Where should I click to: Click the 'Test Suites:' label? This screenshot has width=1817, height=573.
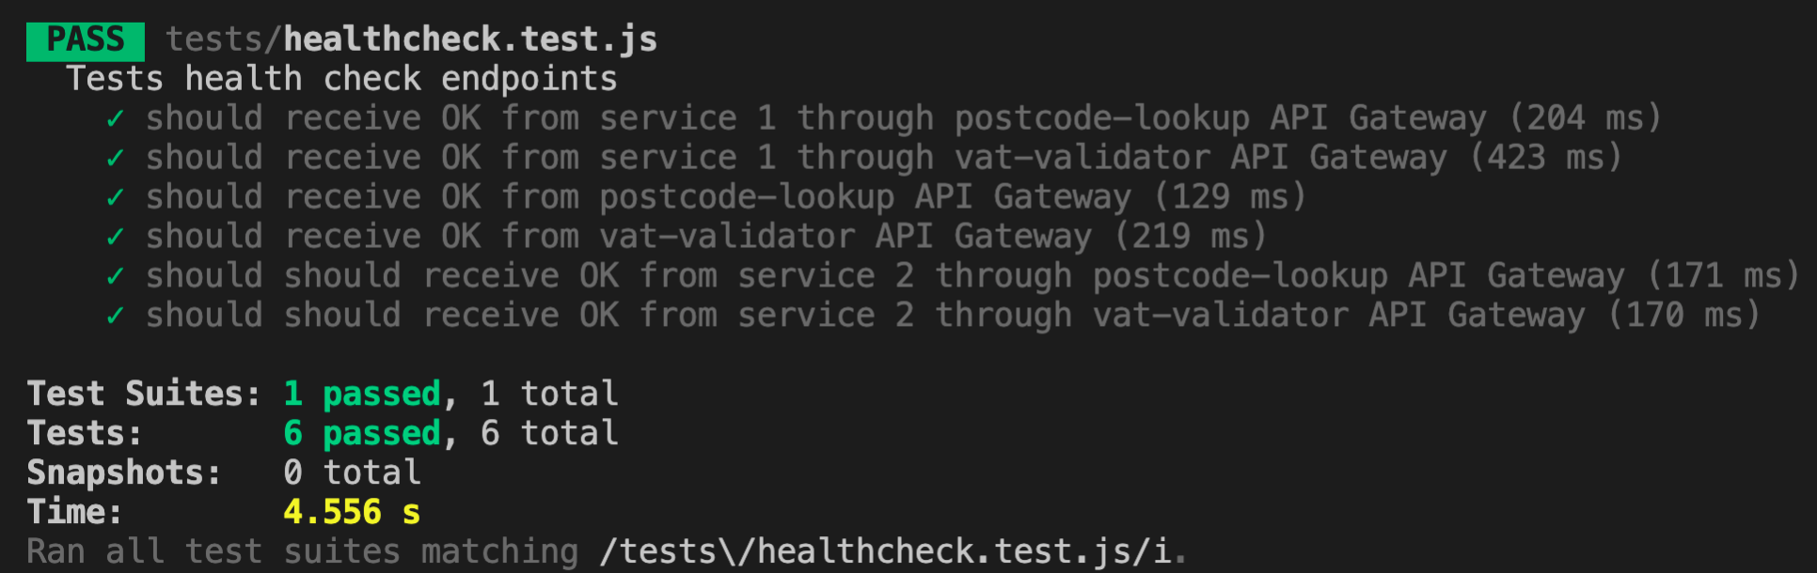pyautogui.click(x=144, y=395)
